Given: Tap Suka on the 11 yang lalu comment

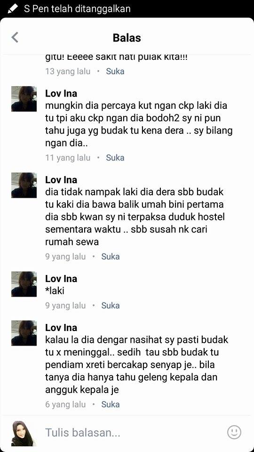Looking at the screenshot, I should click(x=115, y=158).
